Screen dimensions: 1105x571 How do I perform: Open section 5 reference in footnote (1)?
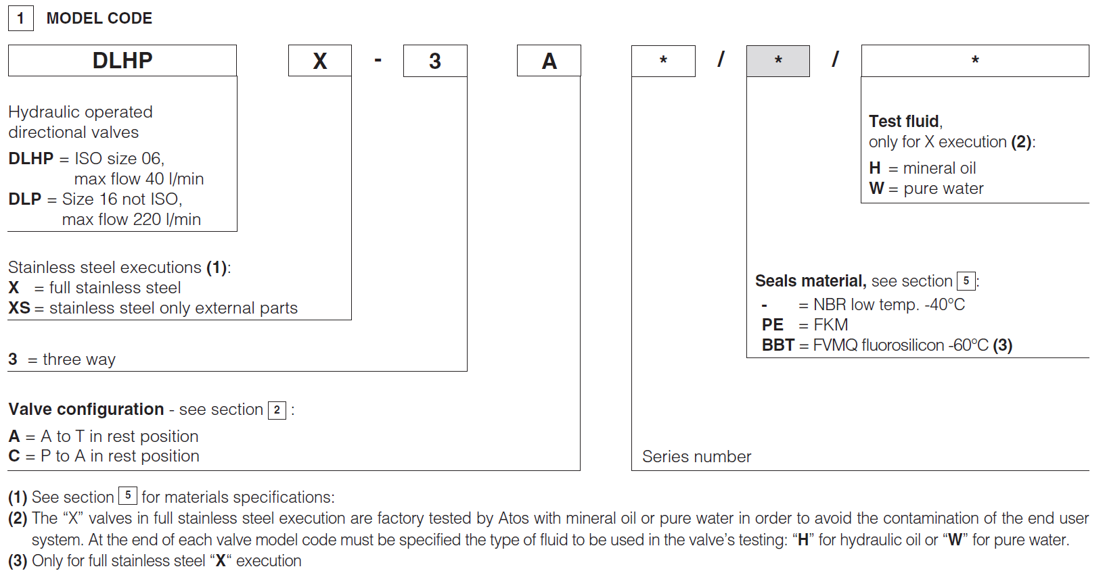(128, 495)
